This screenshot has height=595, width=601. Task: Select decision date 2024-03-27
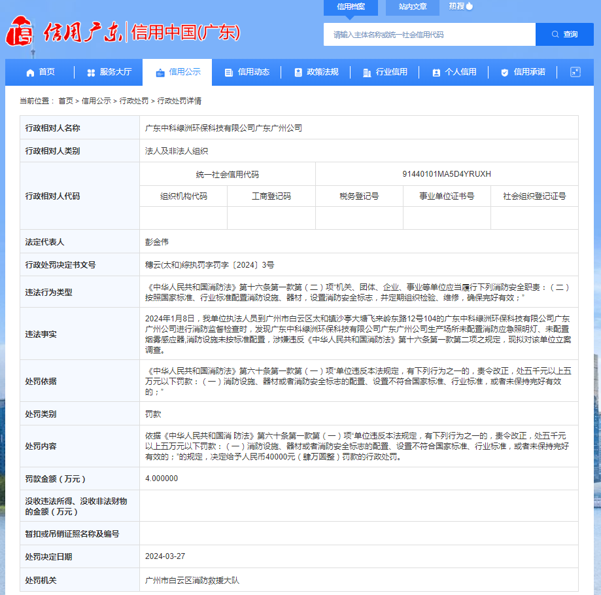pyautogui.click(x=165, y=556)
